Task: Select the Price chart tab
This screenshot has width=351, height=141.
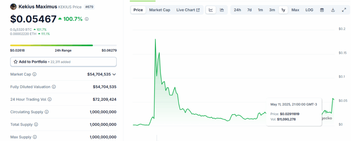Action: coord(138,10)
